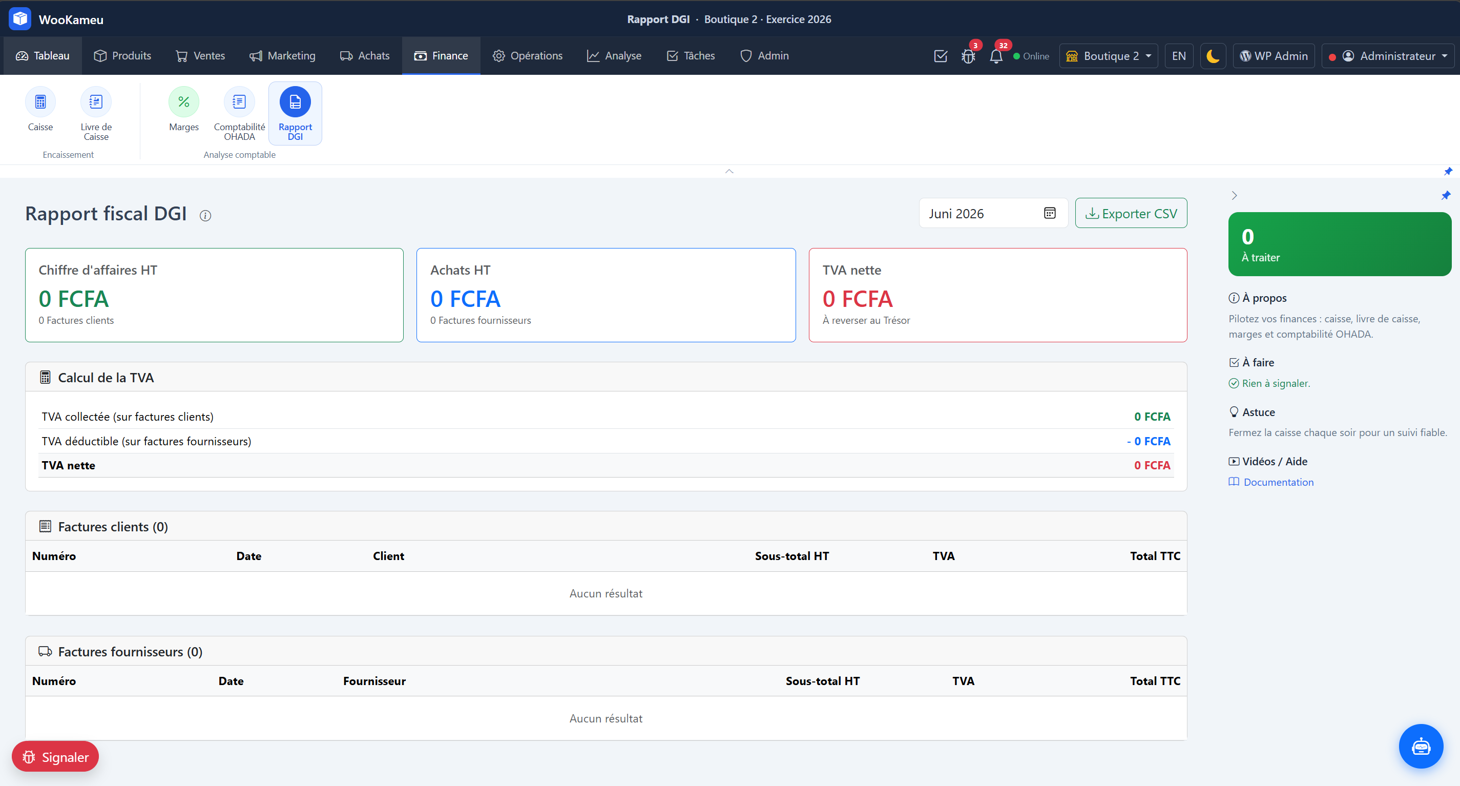The height and width of the screenshot is (786, 1460).
Task: Click the Factures clients list icon
Action: tap(46, 526)
